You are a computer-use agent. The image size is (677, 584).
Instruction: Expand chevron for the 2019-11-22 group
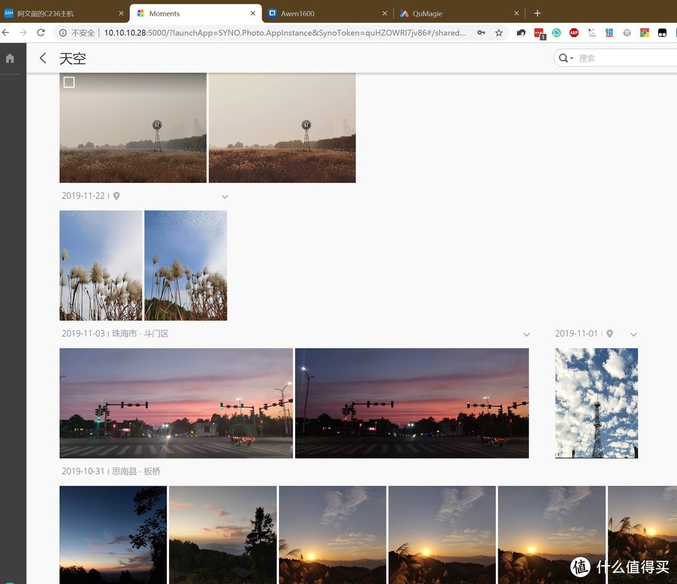click(224, 197)
